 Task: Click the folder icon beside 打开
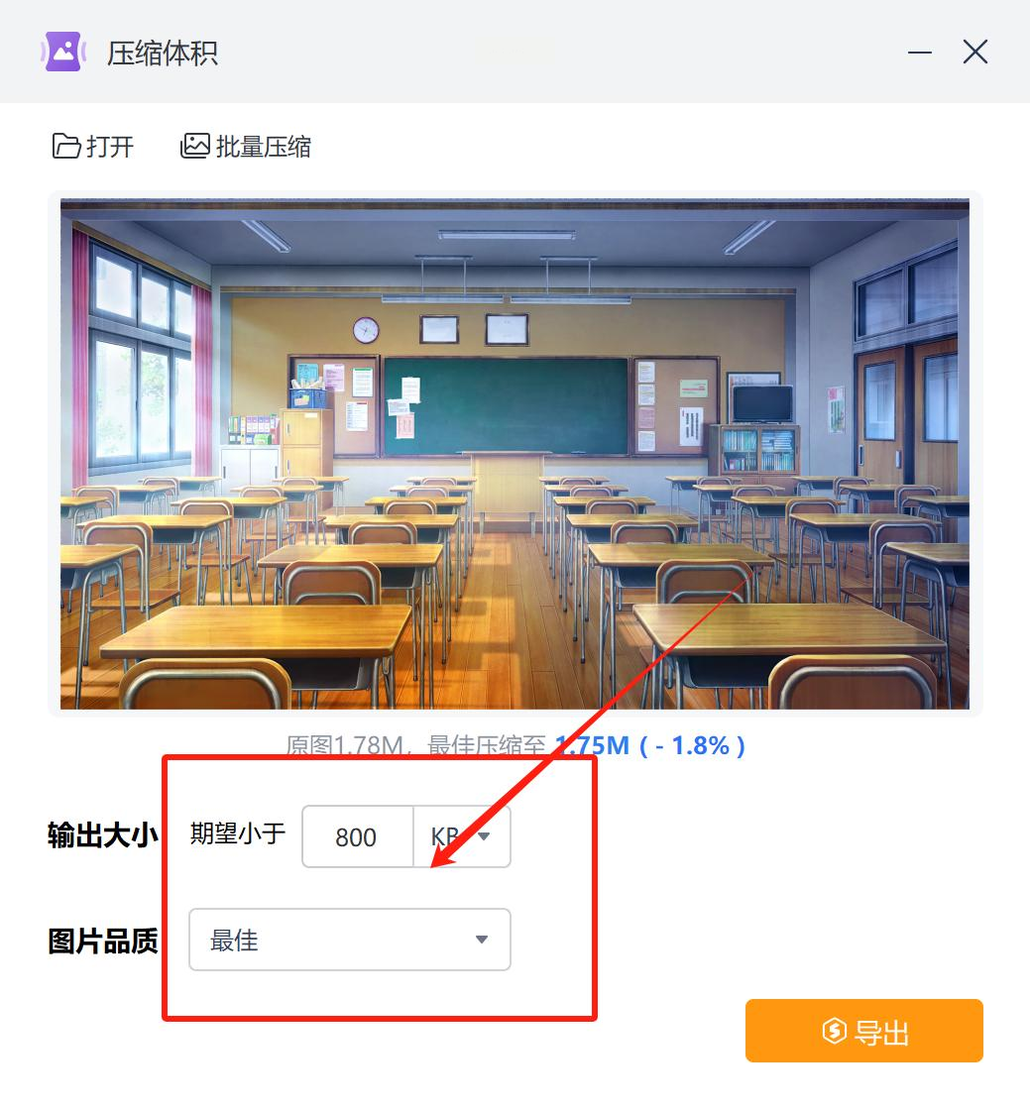[66, 146]
